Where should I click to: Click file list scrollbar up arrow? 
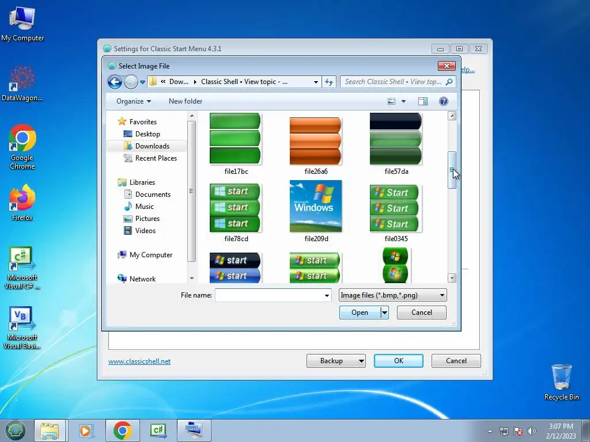[x=452, y=116]
